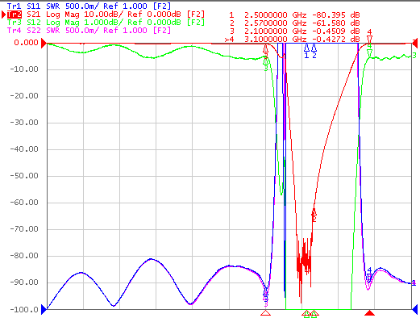Click the red reference triangle at right graph edge
Viewport: 420px width, 318px height.
tap(415, 43)
